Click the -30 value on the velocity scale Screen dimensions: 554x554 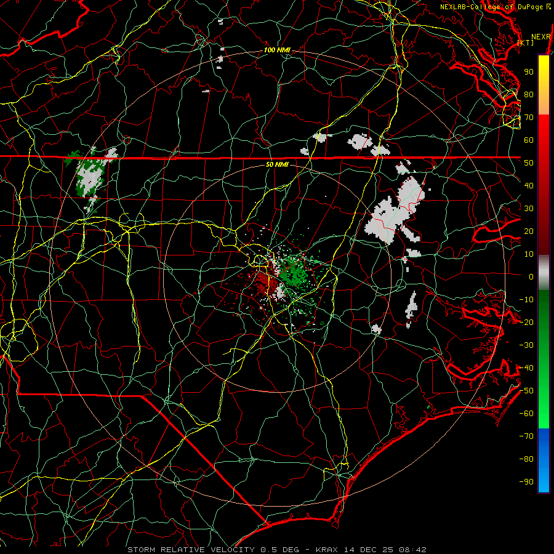point(526,345)
